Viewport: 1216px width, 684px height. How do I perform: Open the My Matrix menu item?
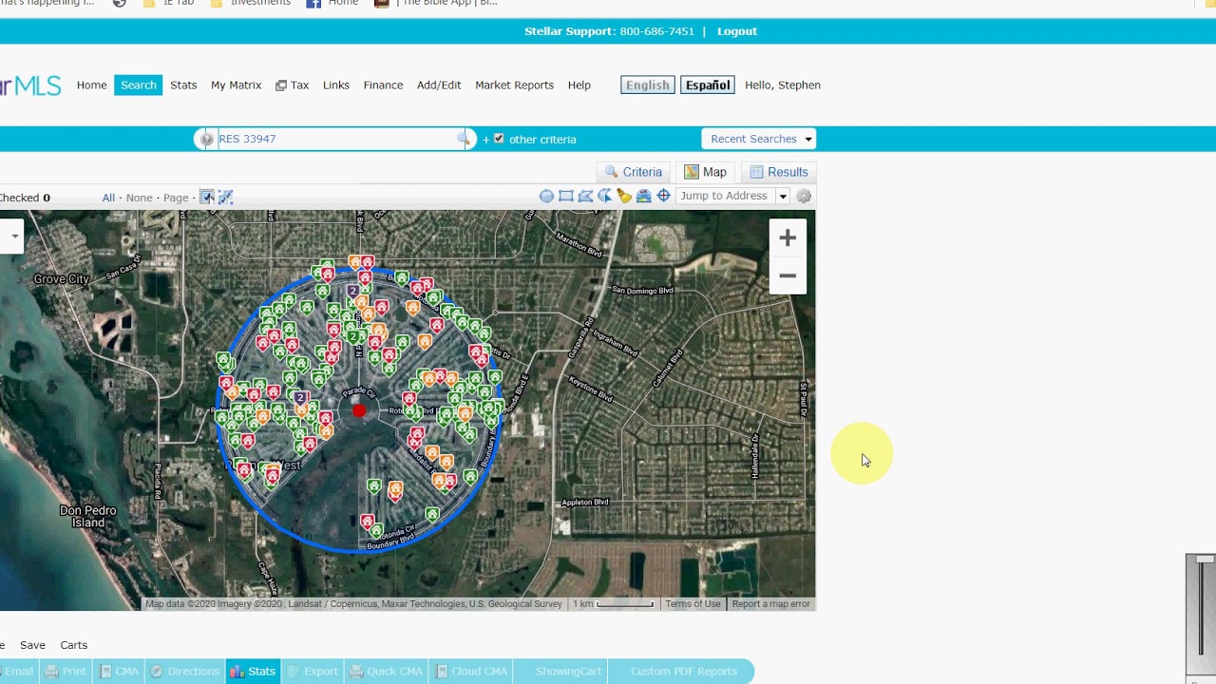[236, 85]
